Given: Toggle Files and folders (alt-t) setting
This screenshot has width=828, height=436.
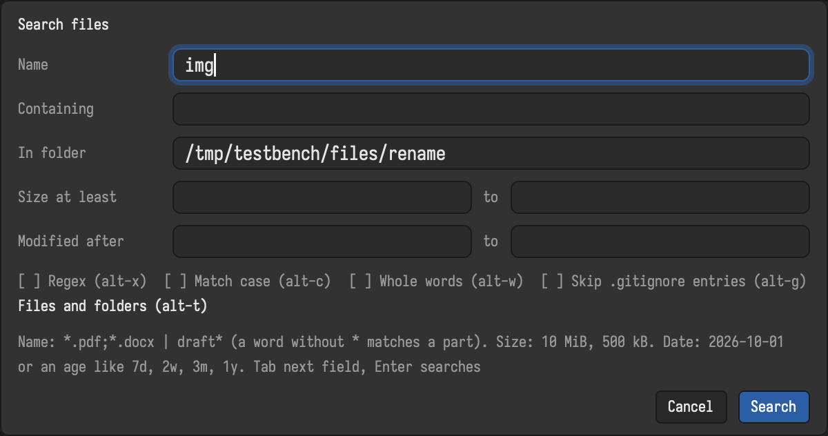Looking at the screenshot, I should point(112,306).
